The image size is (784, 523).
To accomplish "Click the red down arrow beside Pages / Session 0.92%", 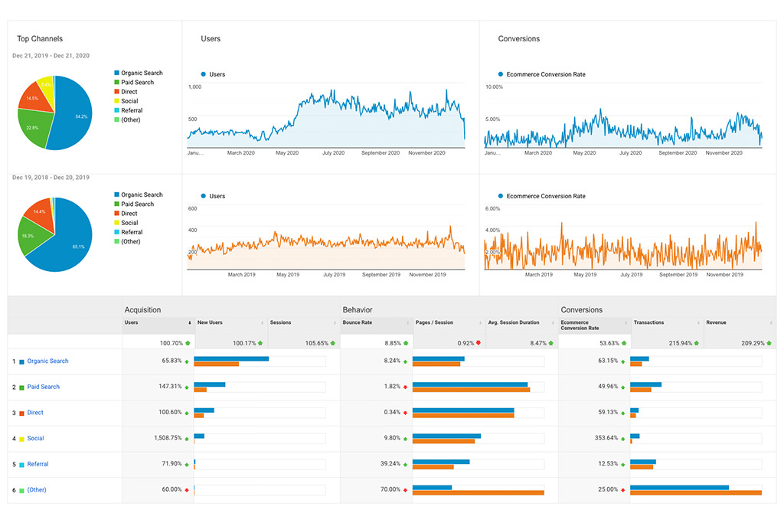I will pos(479,343).
